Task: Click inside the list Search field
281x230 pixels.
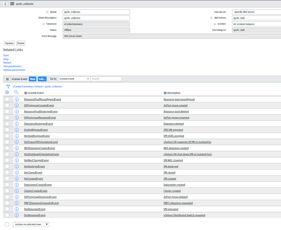Action: tap(106, 79)
